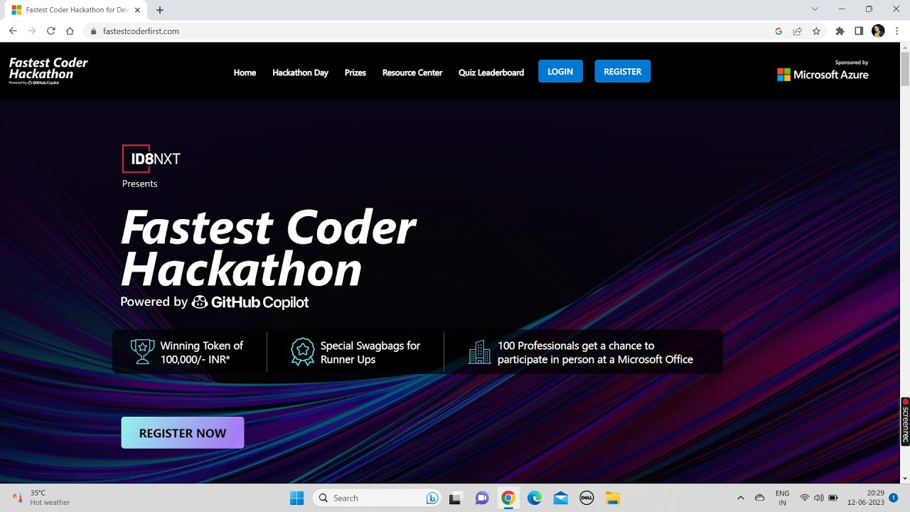Viewport: 910px width, 512px height.
Task: Bookmark this tab with the star icon
Action: point(816,31)
